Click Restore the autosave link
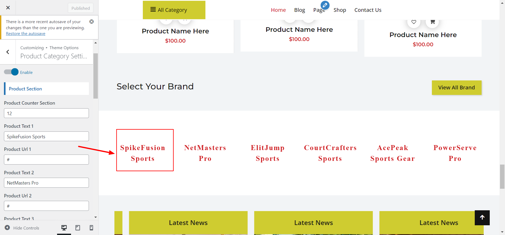The width and height of the screenshot is (505, 235). click(26, 34)
